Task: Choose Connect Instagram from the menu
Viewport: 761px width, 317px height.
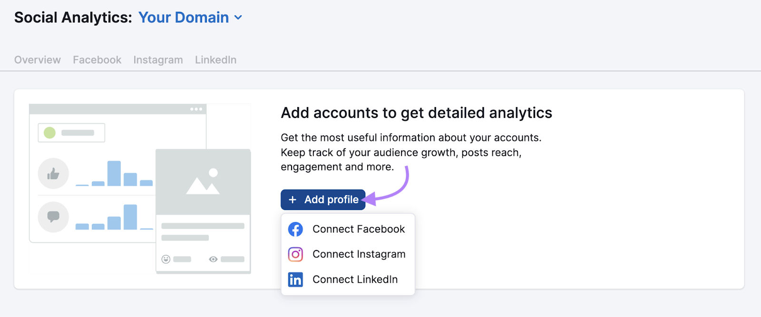Action: [x=358, y=254]
